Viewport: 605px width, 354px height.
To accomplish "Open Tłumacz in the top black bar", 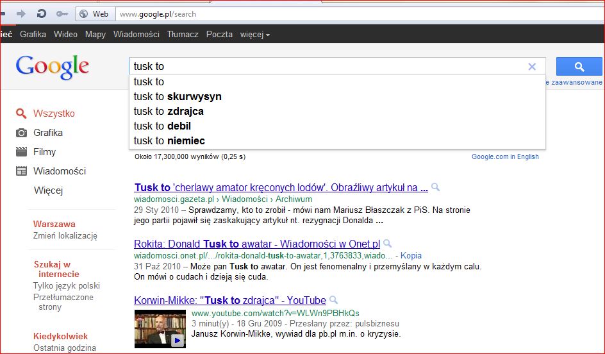I will tap(183, 35).
